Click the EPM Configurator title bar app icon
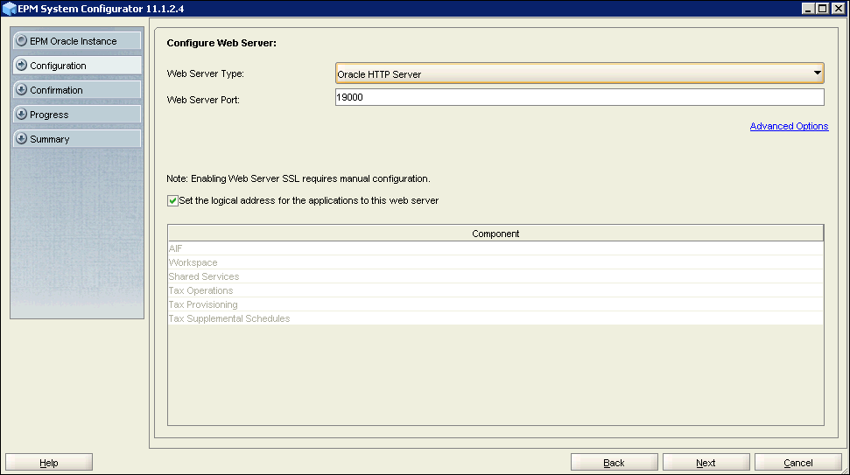This screenshot has height=475, width=850. point(10,9)
